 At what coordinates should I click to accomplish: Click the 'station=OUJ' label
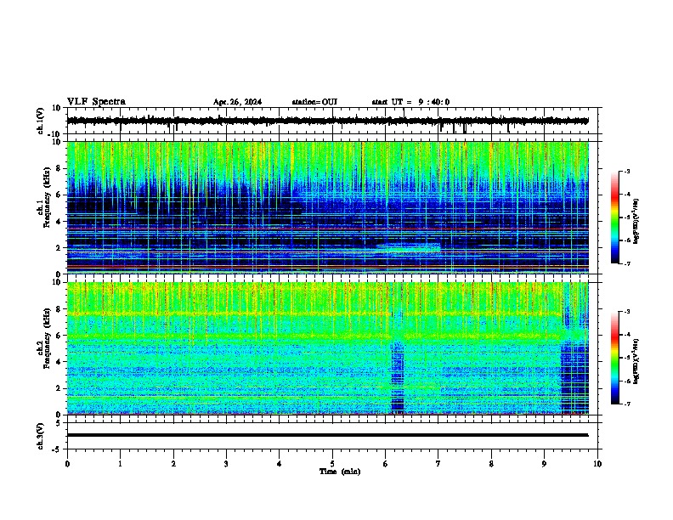click(x=314, y=102)
